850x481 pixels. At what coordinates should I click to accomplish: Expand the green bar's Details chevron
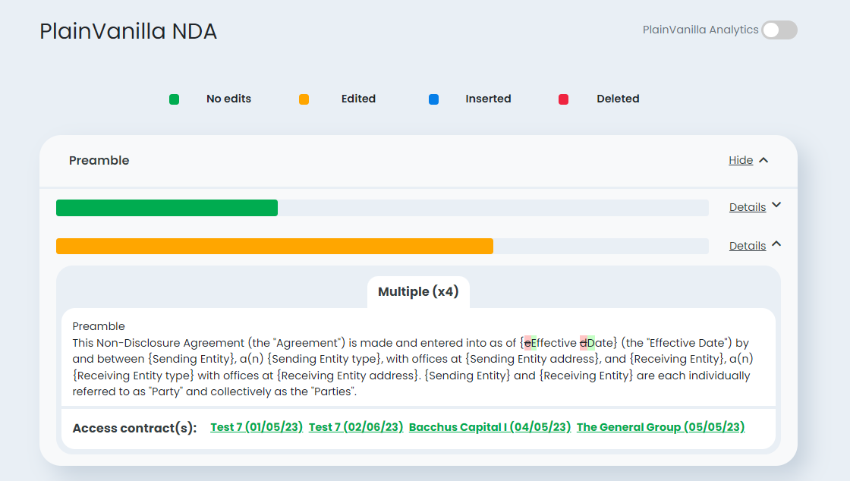(x=776, y=206)
